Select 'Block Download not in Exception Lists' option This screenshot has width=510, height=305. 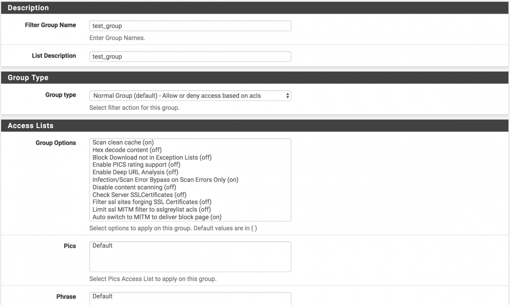(x=152, y=157)
